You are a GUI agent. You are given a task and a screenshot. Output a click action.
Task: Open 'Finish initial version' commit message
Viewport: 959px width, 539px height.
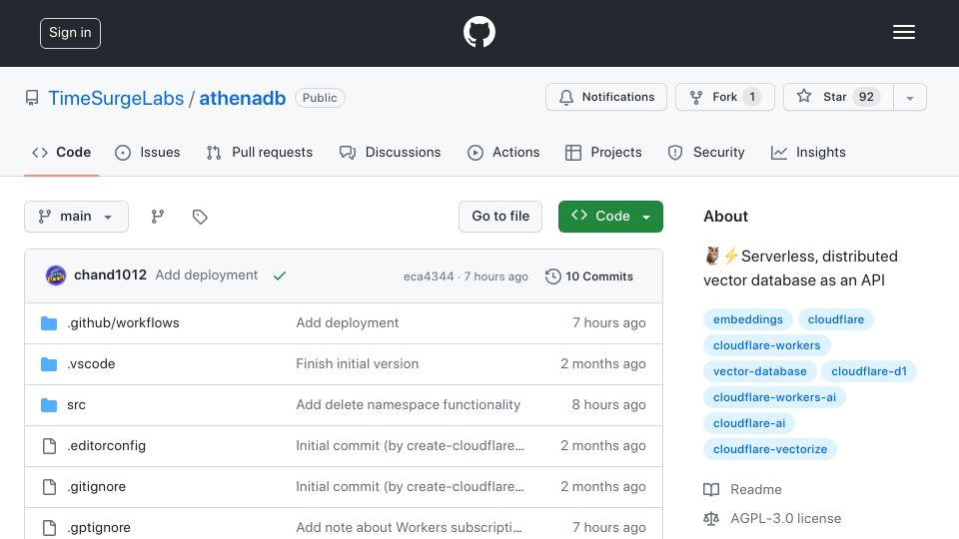358,363
